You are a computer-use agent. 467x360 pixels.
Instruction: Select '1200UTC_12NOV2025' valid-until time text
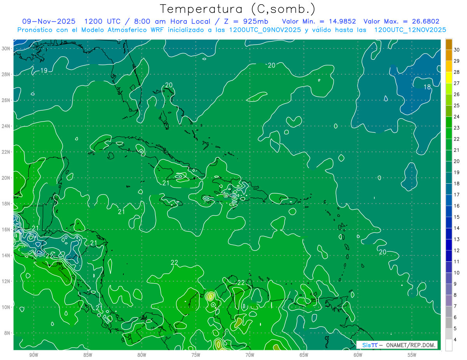[x=410, y=30]
